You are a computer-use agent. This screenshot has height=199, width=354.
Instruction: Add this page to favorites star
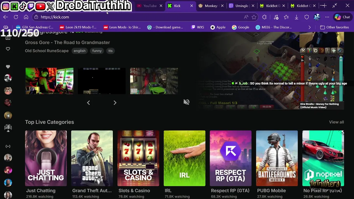click(254, 17)
